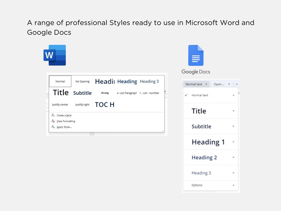
Task: Apply the List Paragraph style
Action: point(127,93)
